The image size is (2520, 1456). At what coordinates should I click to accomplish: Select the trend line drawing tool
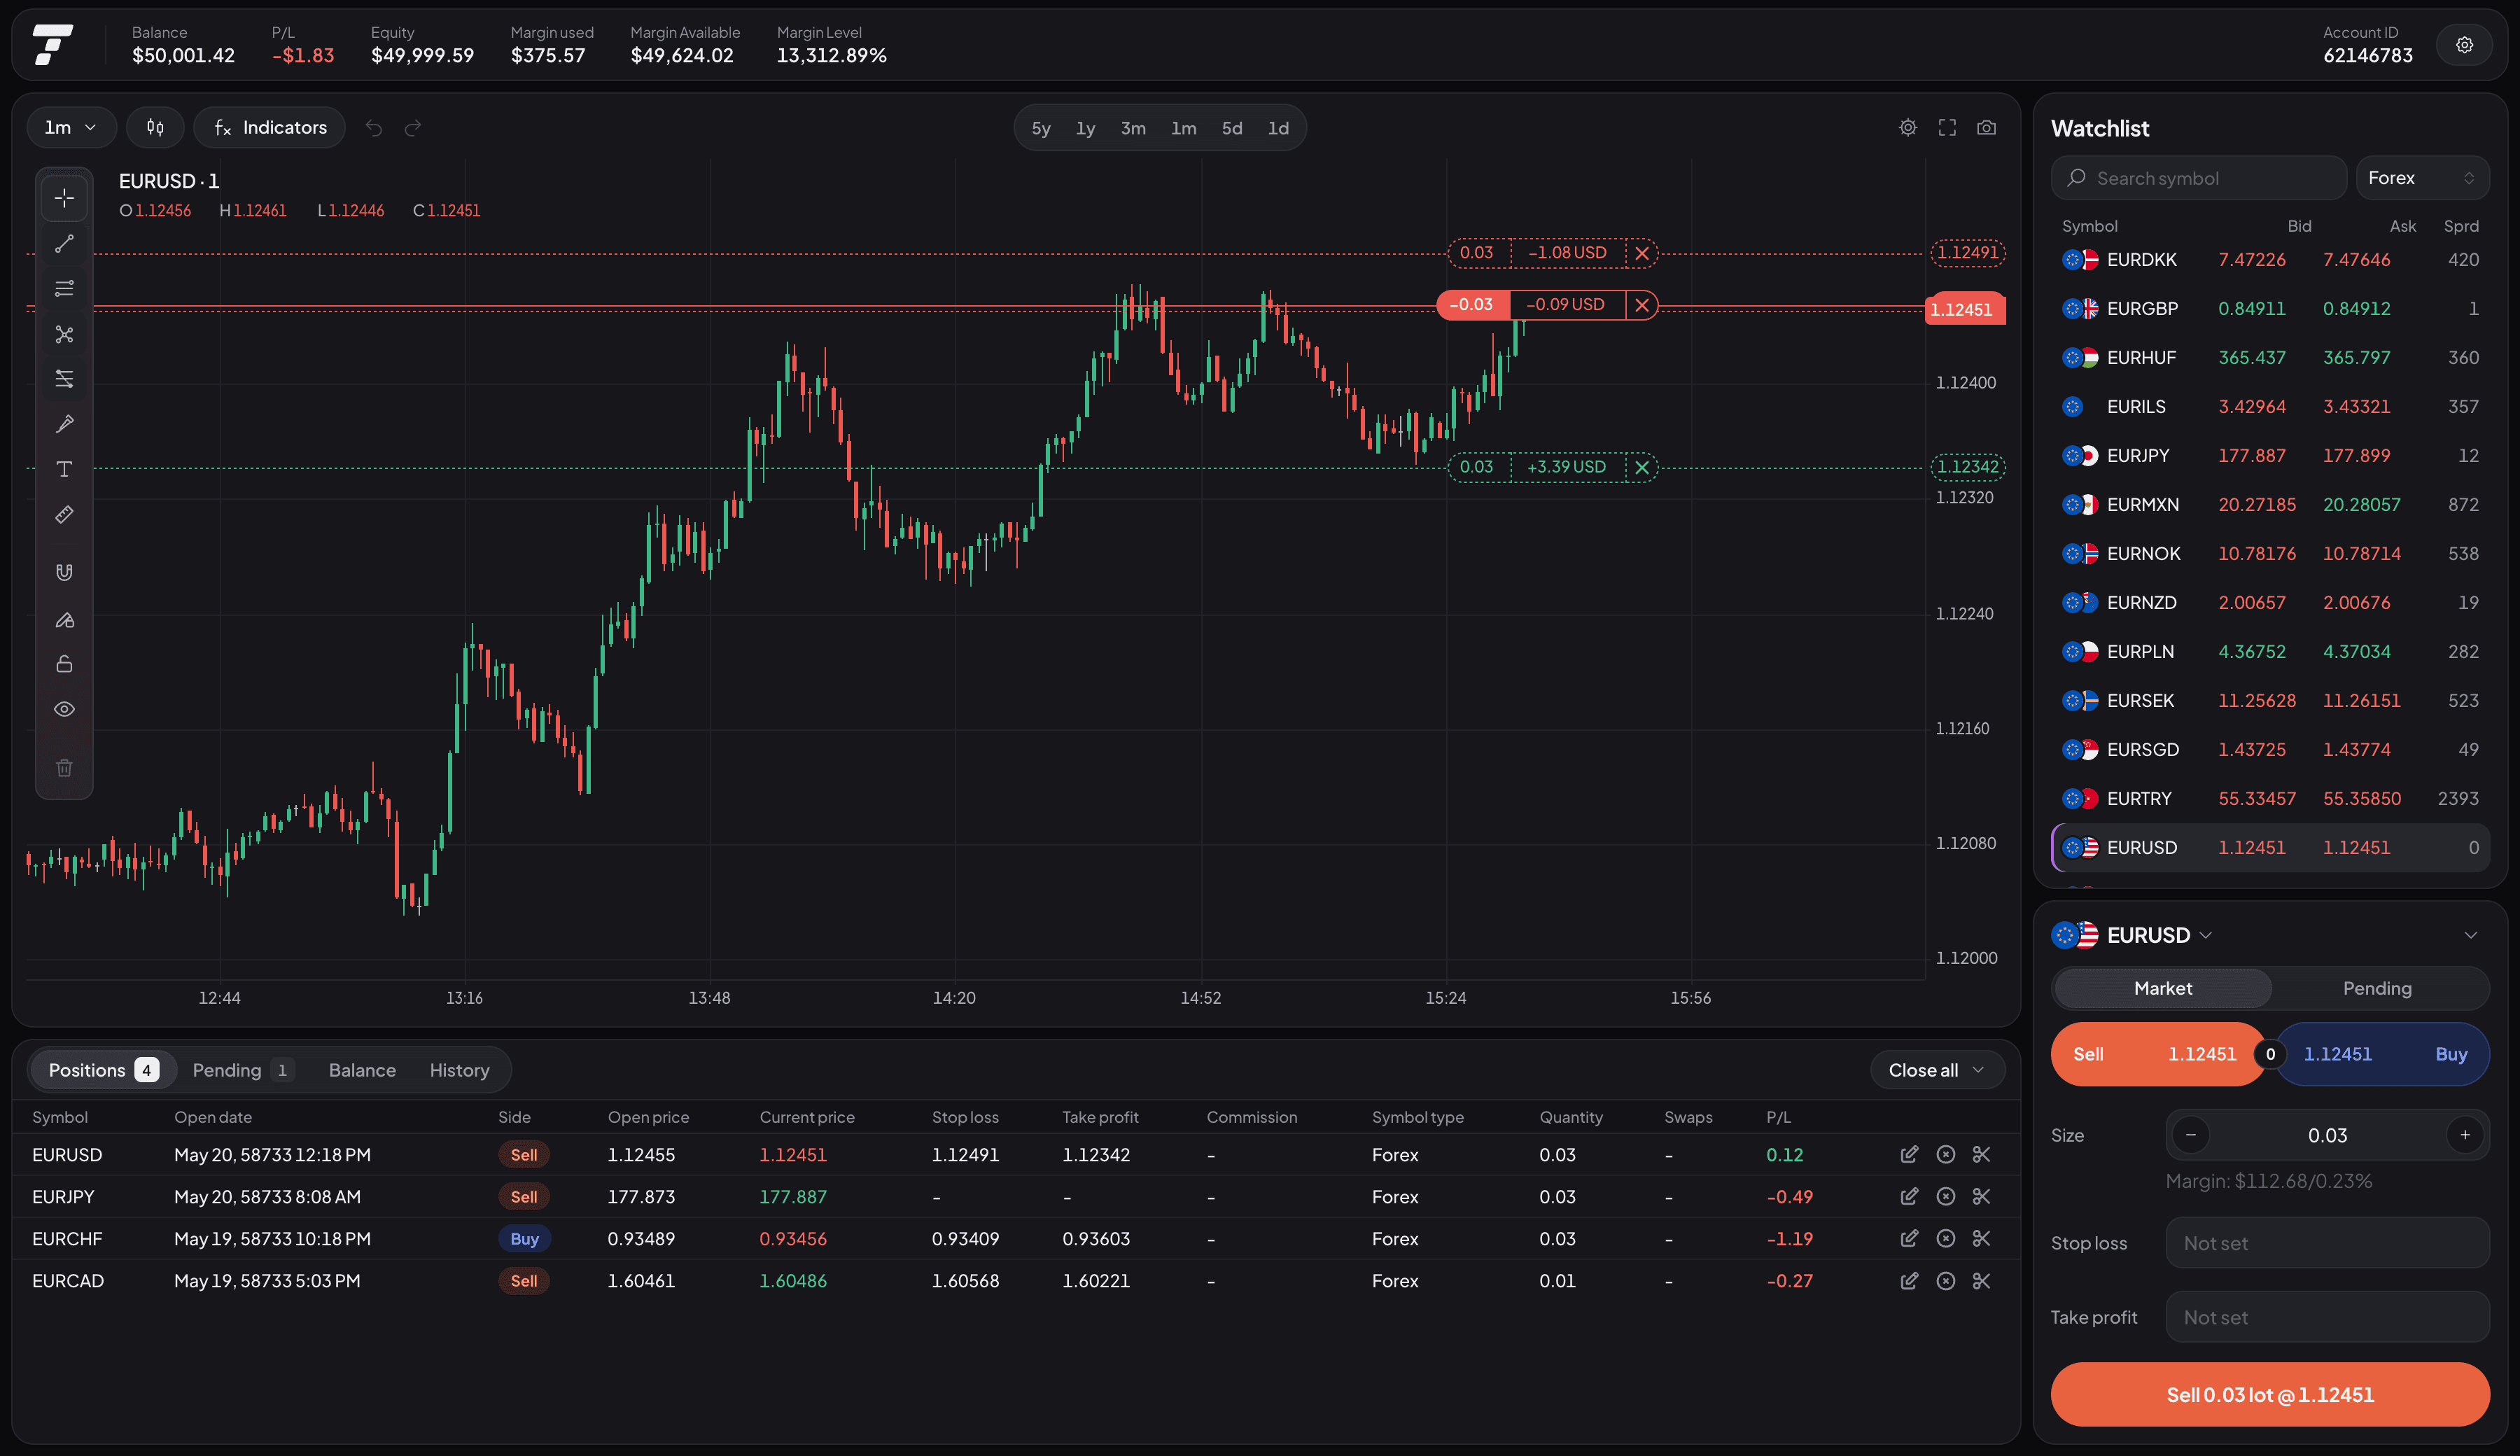tap(64, 244)
